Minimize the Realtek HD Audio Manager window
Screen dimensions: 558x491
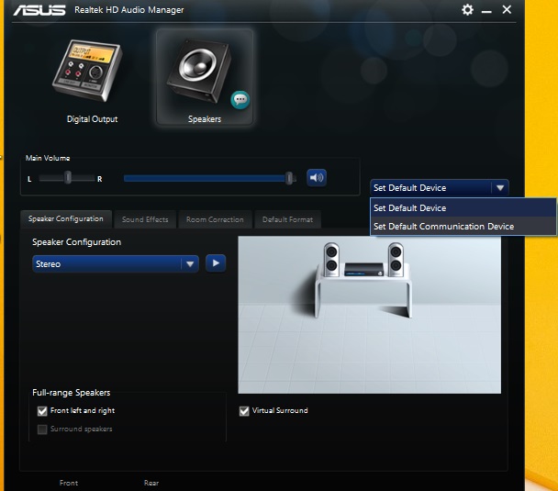[486, 12]
